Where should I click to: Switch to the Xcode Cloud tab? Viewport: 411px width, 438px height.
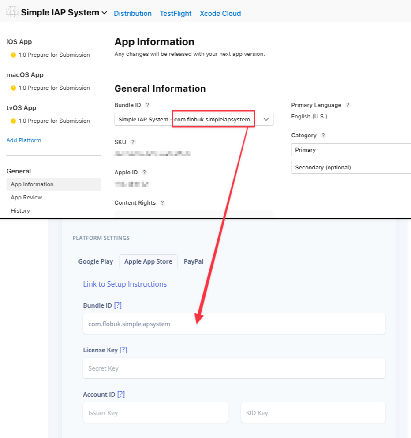pos(220,14)
